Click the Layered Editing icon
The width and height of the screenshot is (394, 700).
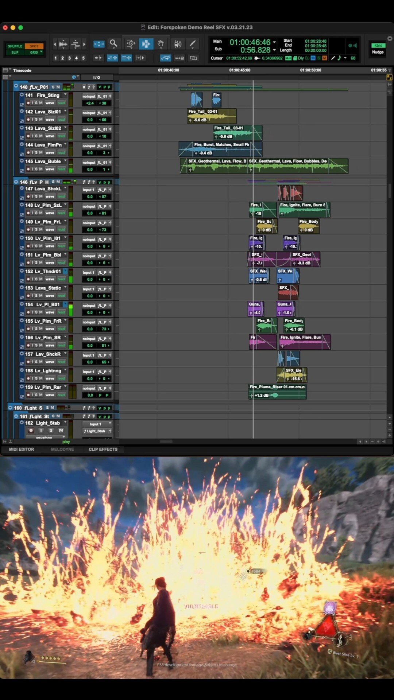193,58
